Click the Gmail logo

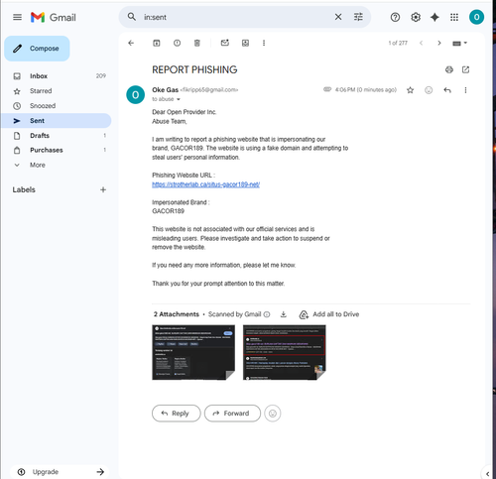point(54,17)
